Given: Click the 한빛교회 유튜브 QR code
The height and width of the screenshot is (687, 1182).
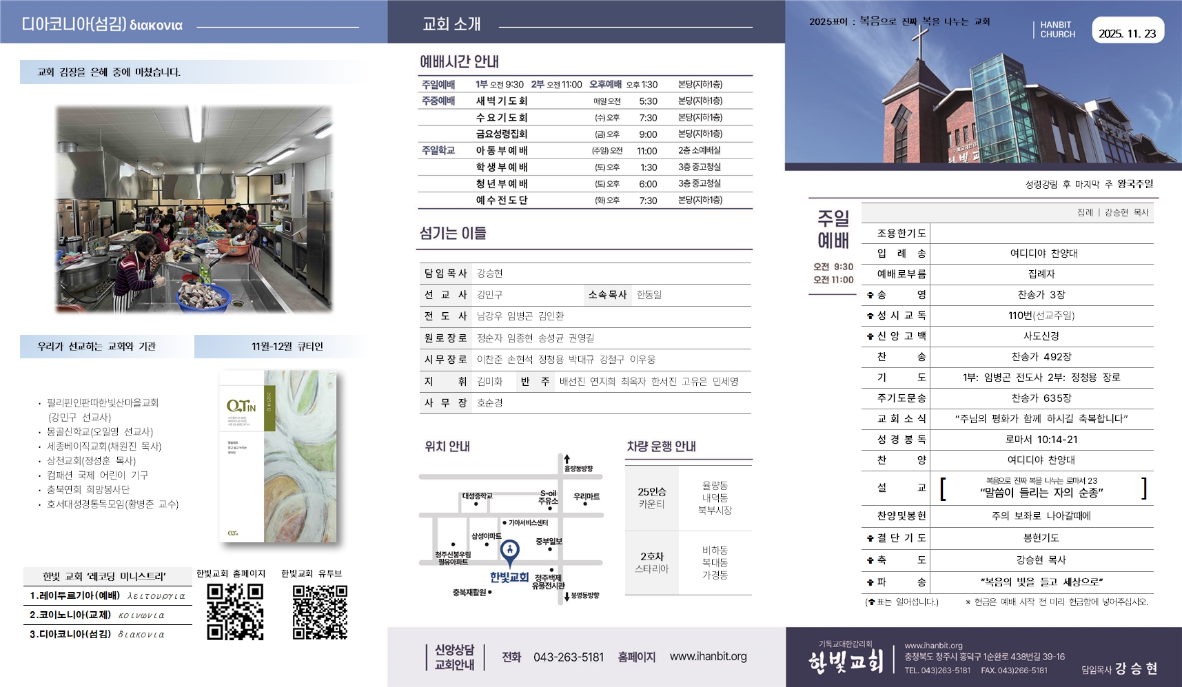Looking at the screenshot, I should [320, 611].
